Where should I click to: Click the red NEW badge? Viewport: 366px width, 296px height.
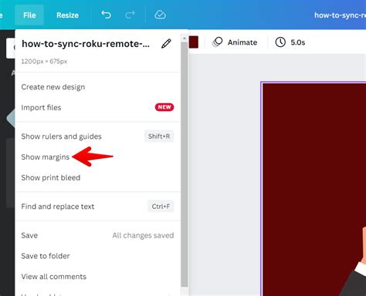(164, 107)
